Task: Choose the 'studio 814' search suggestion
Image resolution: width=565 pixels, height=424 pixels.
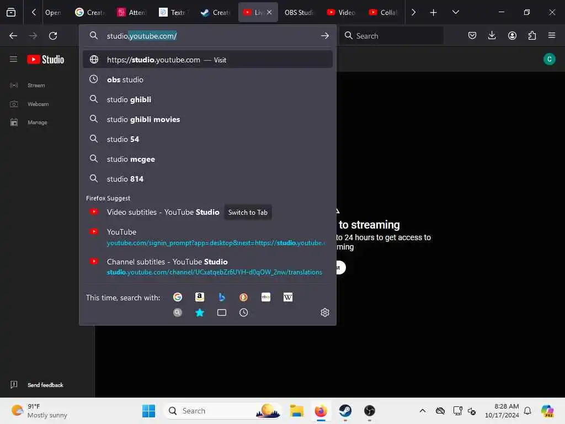Action: [x=207, y=179]
